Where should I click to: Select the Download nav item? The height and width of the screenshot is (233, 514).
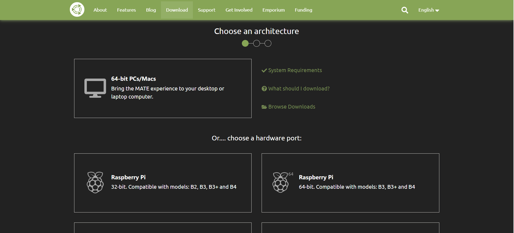click(x=177, y=10)
